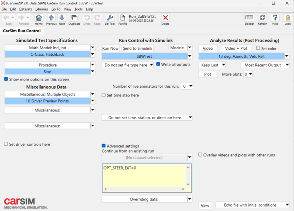Expand the Models: dropdown
294x211 pixels.
click(190, 48)
